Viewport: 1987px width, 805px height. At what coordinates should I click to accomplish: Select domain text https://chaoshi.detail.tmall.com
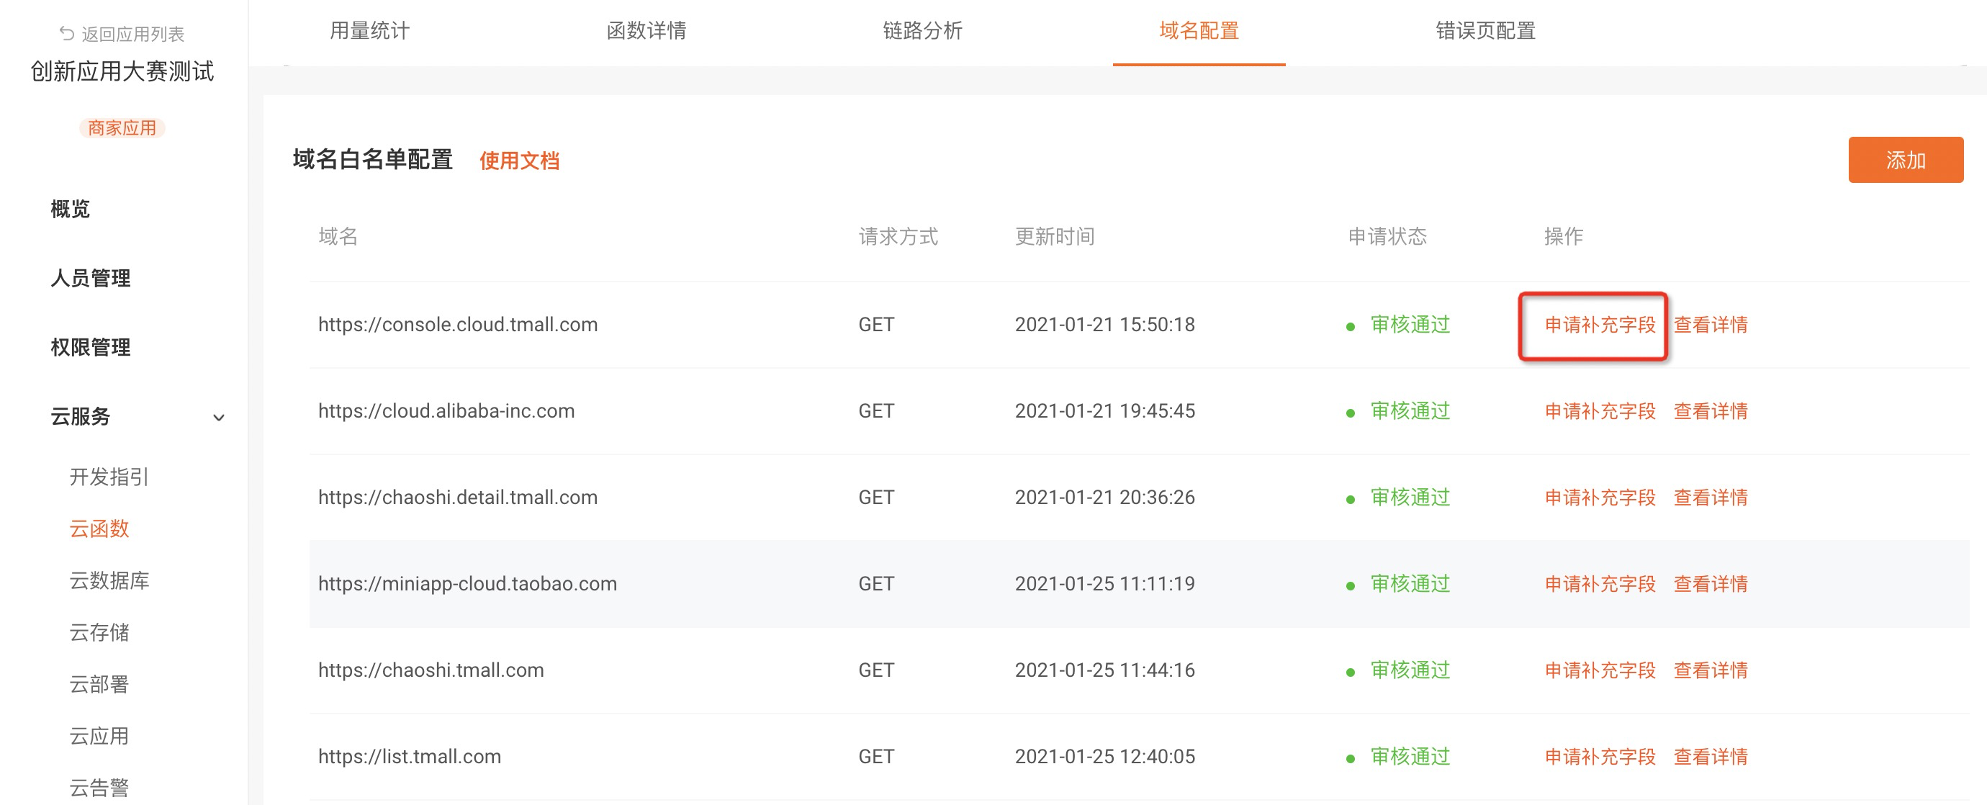[457, 498]
